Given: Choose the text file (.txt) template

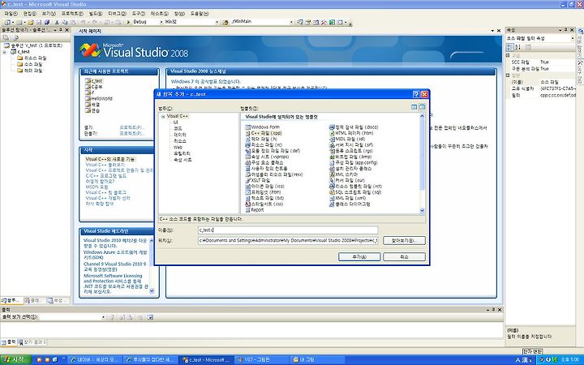Looking at the screenshot, I should [264, 198].
